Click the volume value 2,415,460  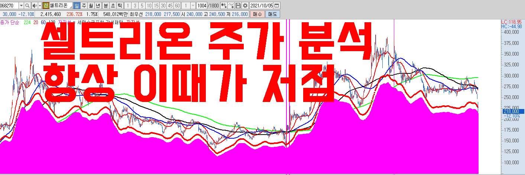[51, 14]
